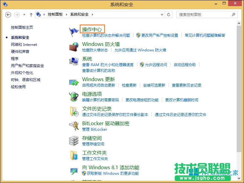
Task: Open recent locations dropdown arrow
Action: pos(24,15)
